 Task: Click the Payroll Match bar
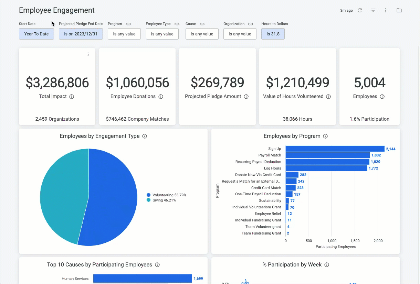328,155
